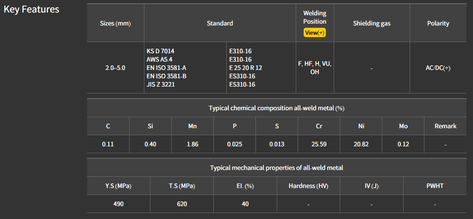Select the Shielding gas column header
This screenshot has width=473, height=219.
372,23
